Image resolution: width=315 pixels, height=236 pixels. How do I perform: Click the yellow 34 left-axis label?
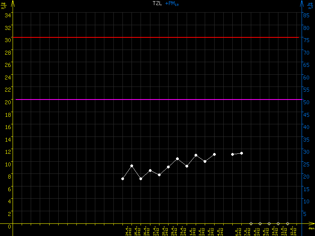[7, 15]
